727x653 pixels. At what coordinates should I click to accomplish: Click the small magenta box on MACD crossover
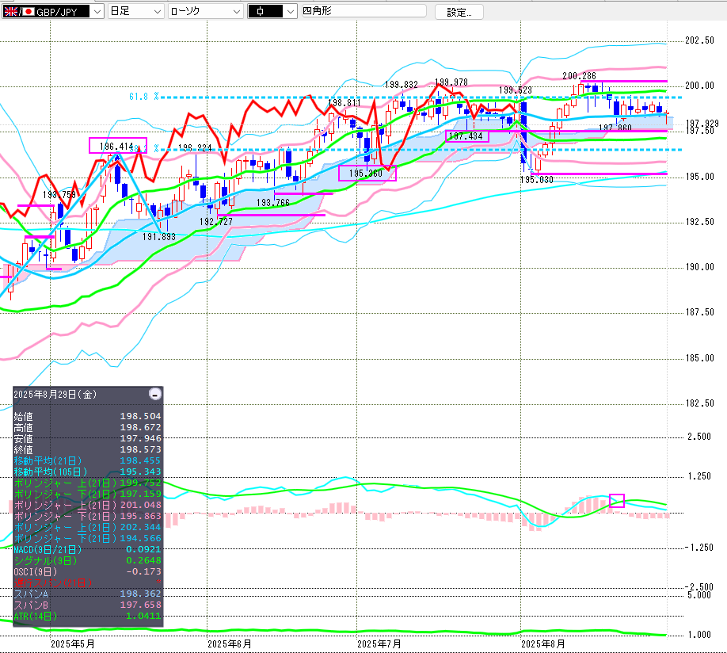click(617, 501)
